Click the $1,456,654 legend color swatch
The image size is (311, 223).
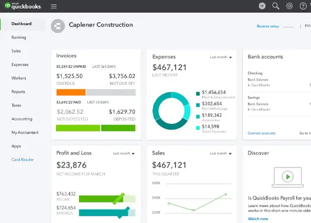pos(198,94)
